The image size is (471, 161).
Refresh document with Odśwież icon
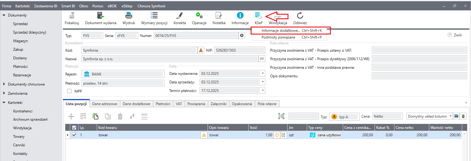[x=300, y=16]
